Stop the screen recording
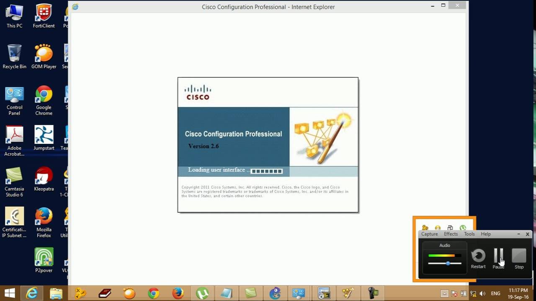 tap(519, 259)
